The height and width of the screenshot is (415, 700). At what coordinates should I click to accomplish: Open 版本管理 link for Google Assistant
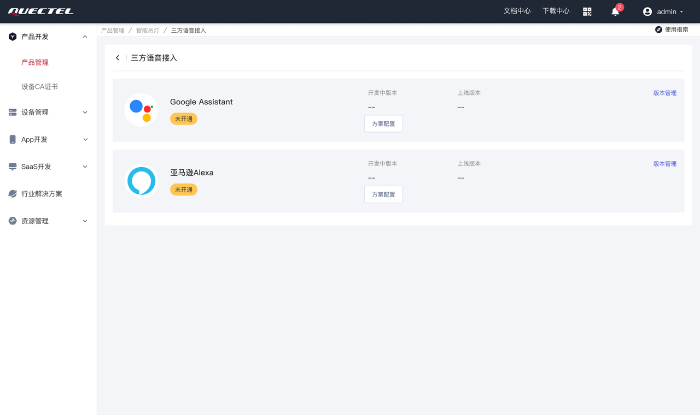pos(664,93)
